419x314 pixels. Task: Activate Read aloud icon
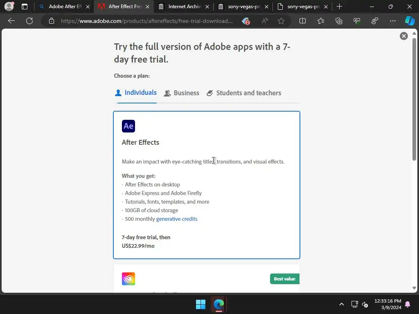[265, 21]
